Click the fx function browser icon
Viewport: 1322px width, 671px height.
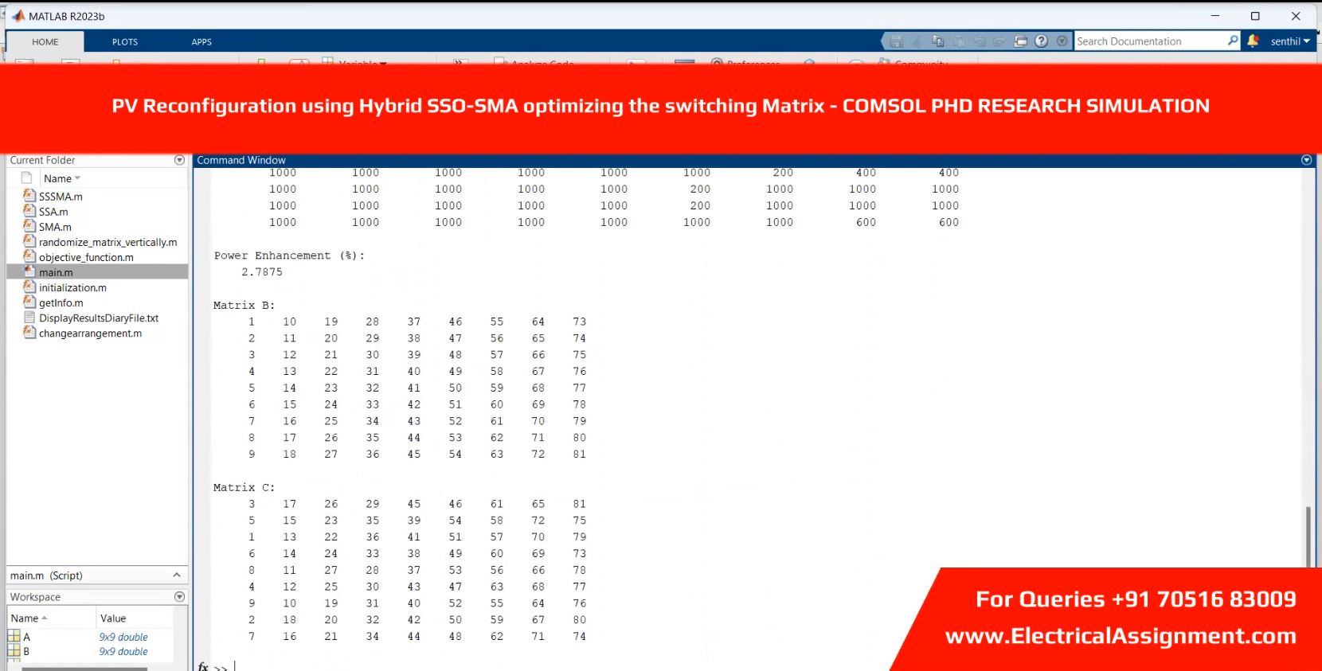tap(203, 666)
